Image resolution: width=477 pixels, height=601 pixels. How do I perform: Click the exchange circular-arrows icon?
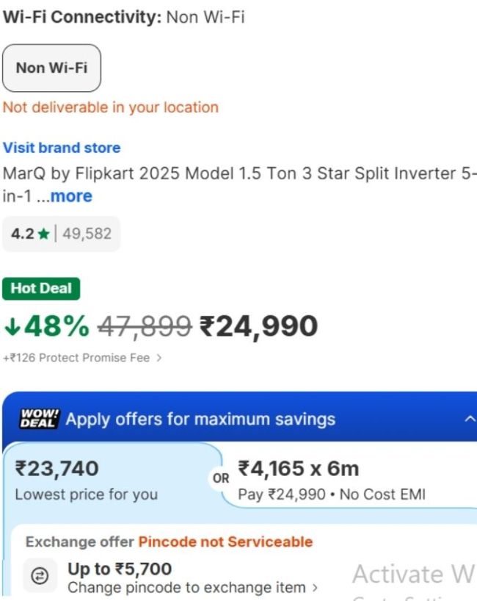coord(41,577)
